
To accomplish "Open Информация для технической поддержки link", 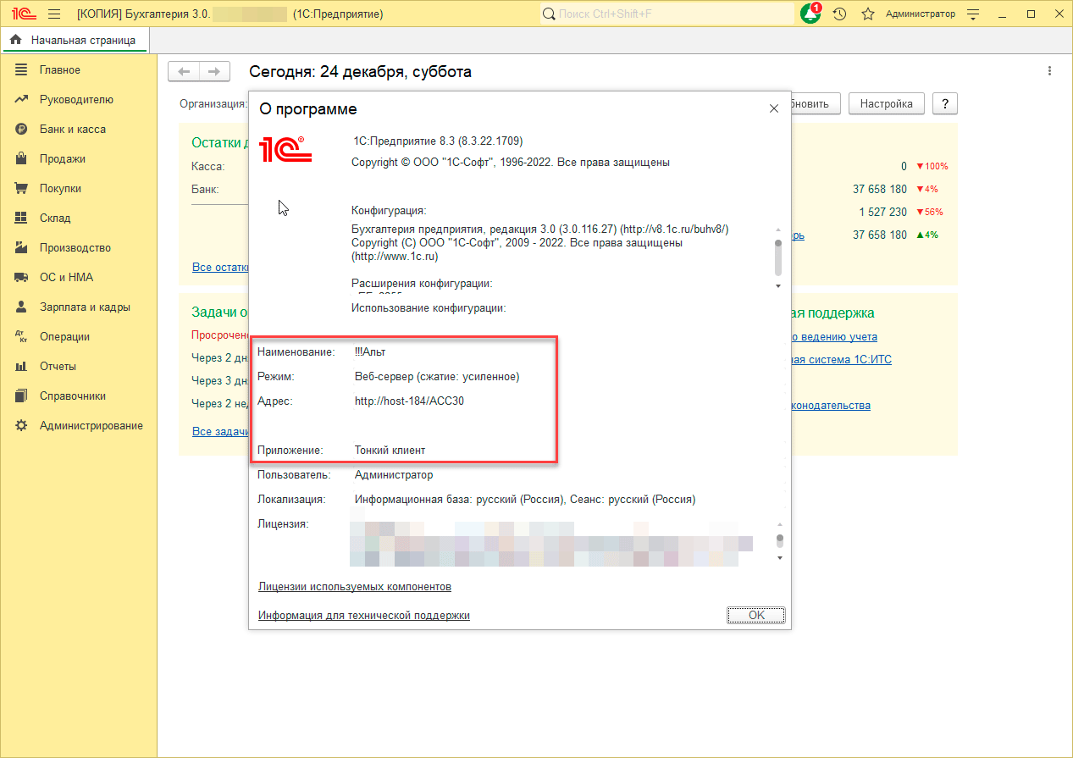I will [x=364, y=616].
